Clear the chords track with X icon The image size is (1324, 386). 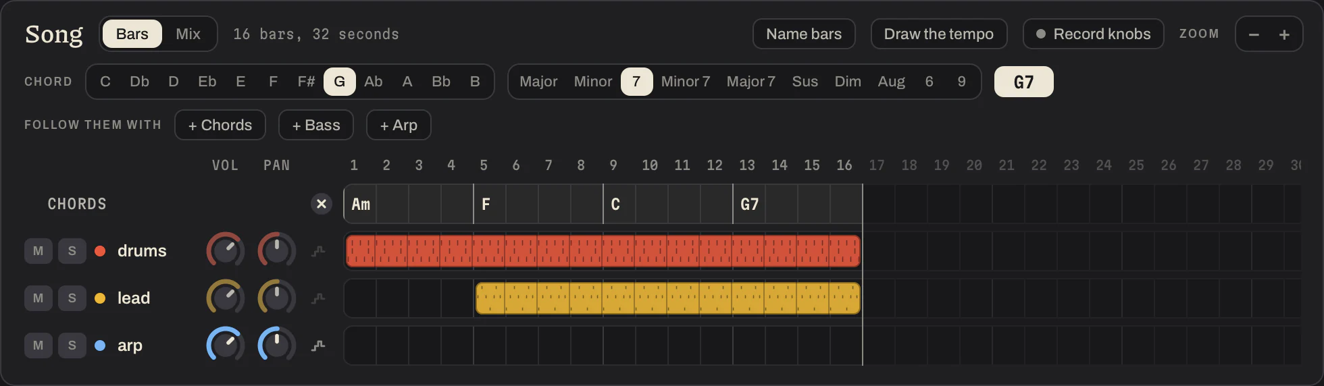click(x=322, y=204)
